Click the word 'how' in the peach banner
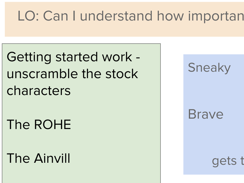This screenshot has width=244, height=183. point(170,16)
